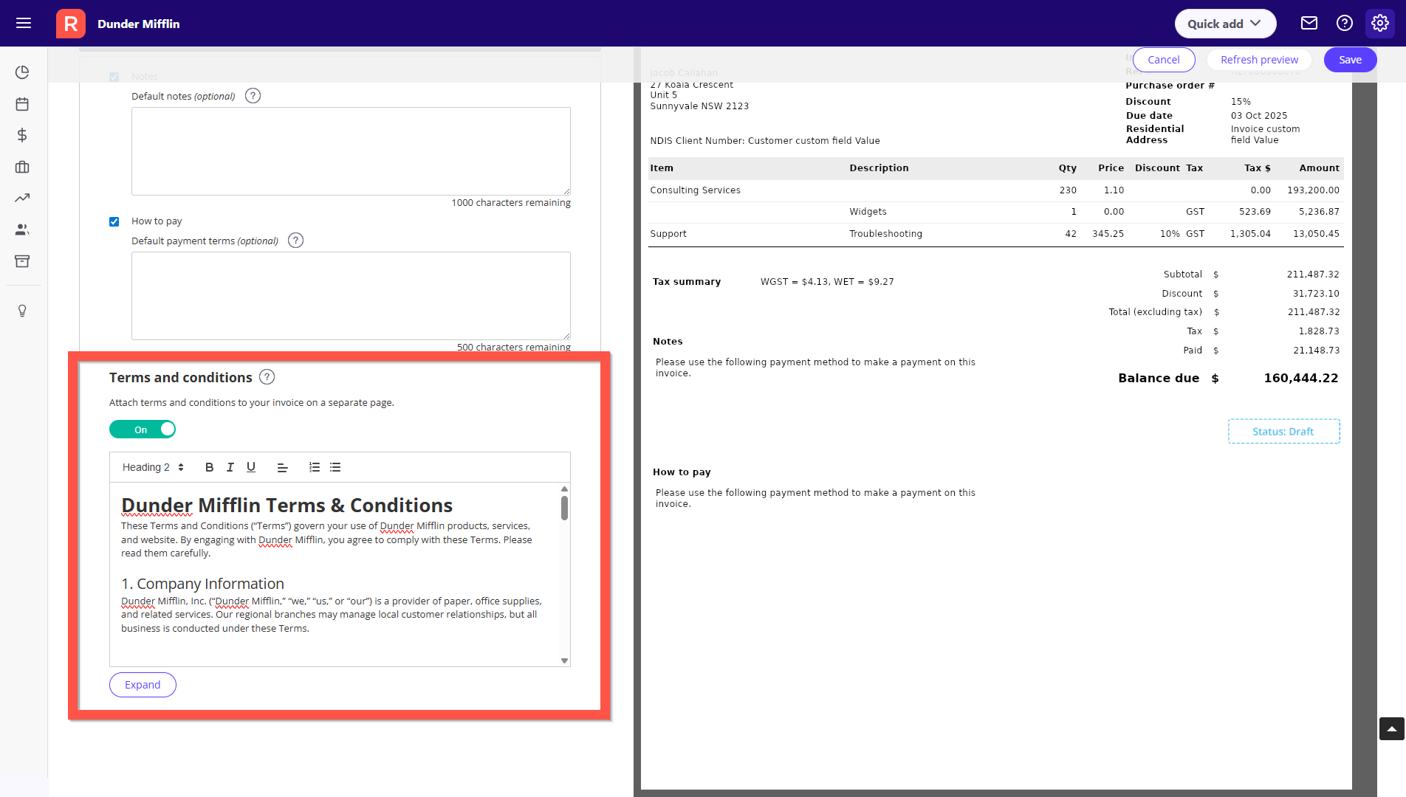This screenshot has width=1406, height=797.
Task: Show help for Terms and conditions
Action: pyautogui.click(x=267, y=377)
